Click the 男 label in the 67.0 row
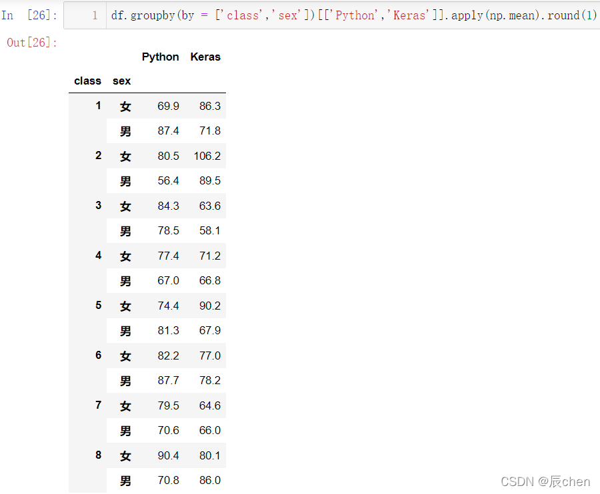The image size is (600, 494). (x=125, y=281)
